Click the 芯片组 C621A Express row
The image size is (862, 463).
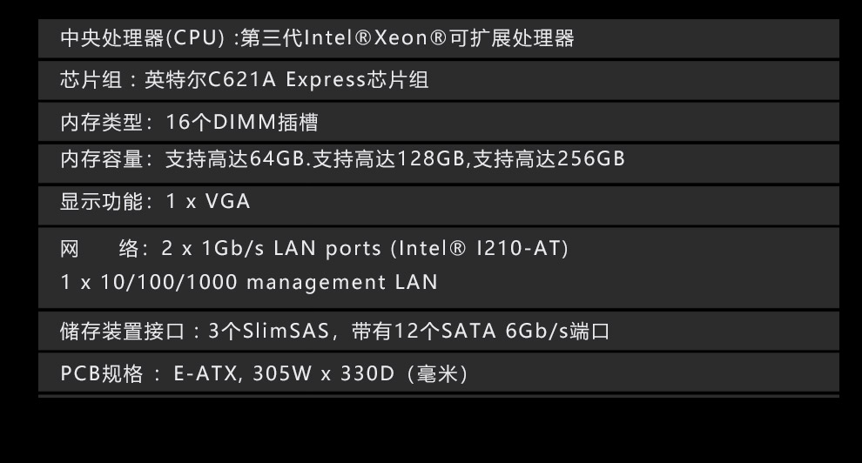pyautogui.click(x=439, y=81)
